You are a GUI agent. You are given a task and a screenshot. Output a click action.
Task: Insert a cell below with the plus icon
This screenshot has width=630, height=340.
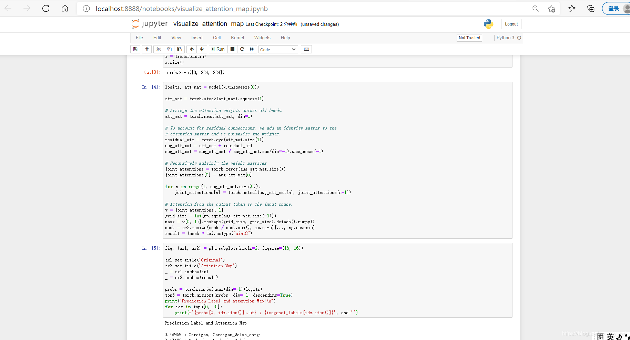click(147, 49)
